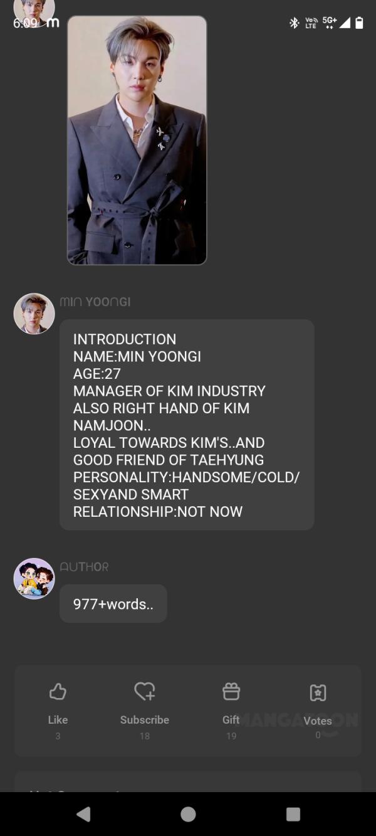Tap the Subscribe label text
The height and width of the screenshot is (836, 376).
(145, 720)
